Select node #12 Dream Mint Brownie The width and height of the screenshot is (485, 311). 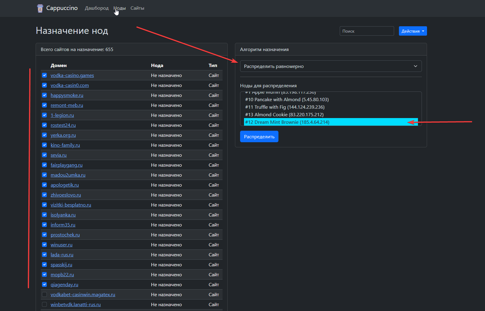287,122
